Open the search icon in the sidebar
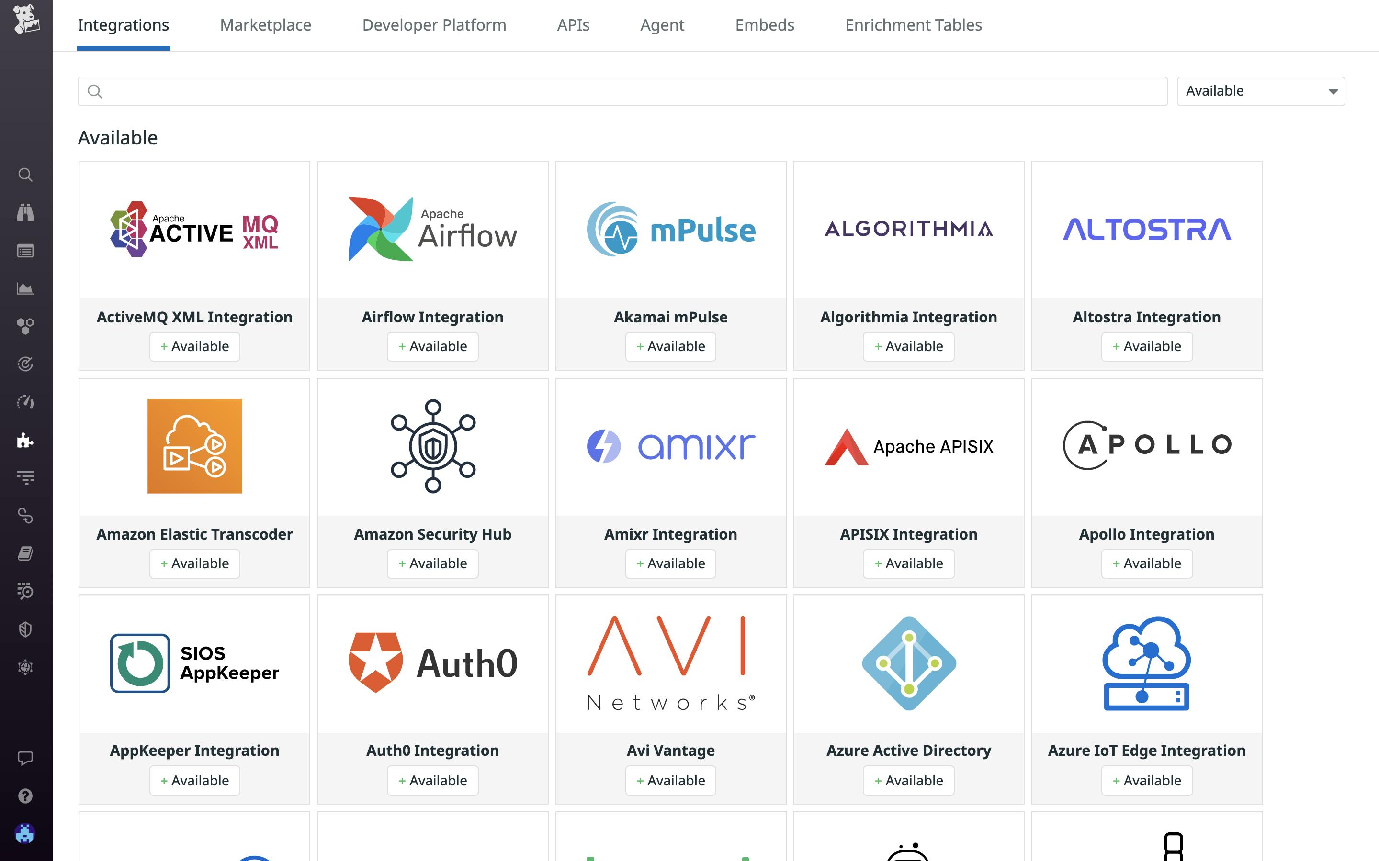 pyautogui.click(x=25, y=175)
